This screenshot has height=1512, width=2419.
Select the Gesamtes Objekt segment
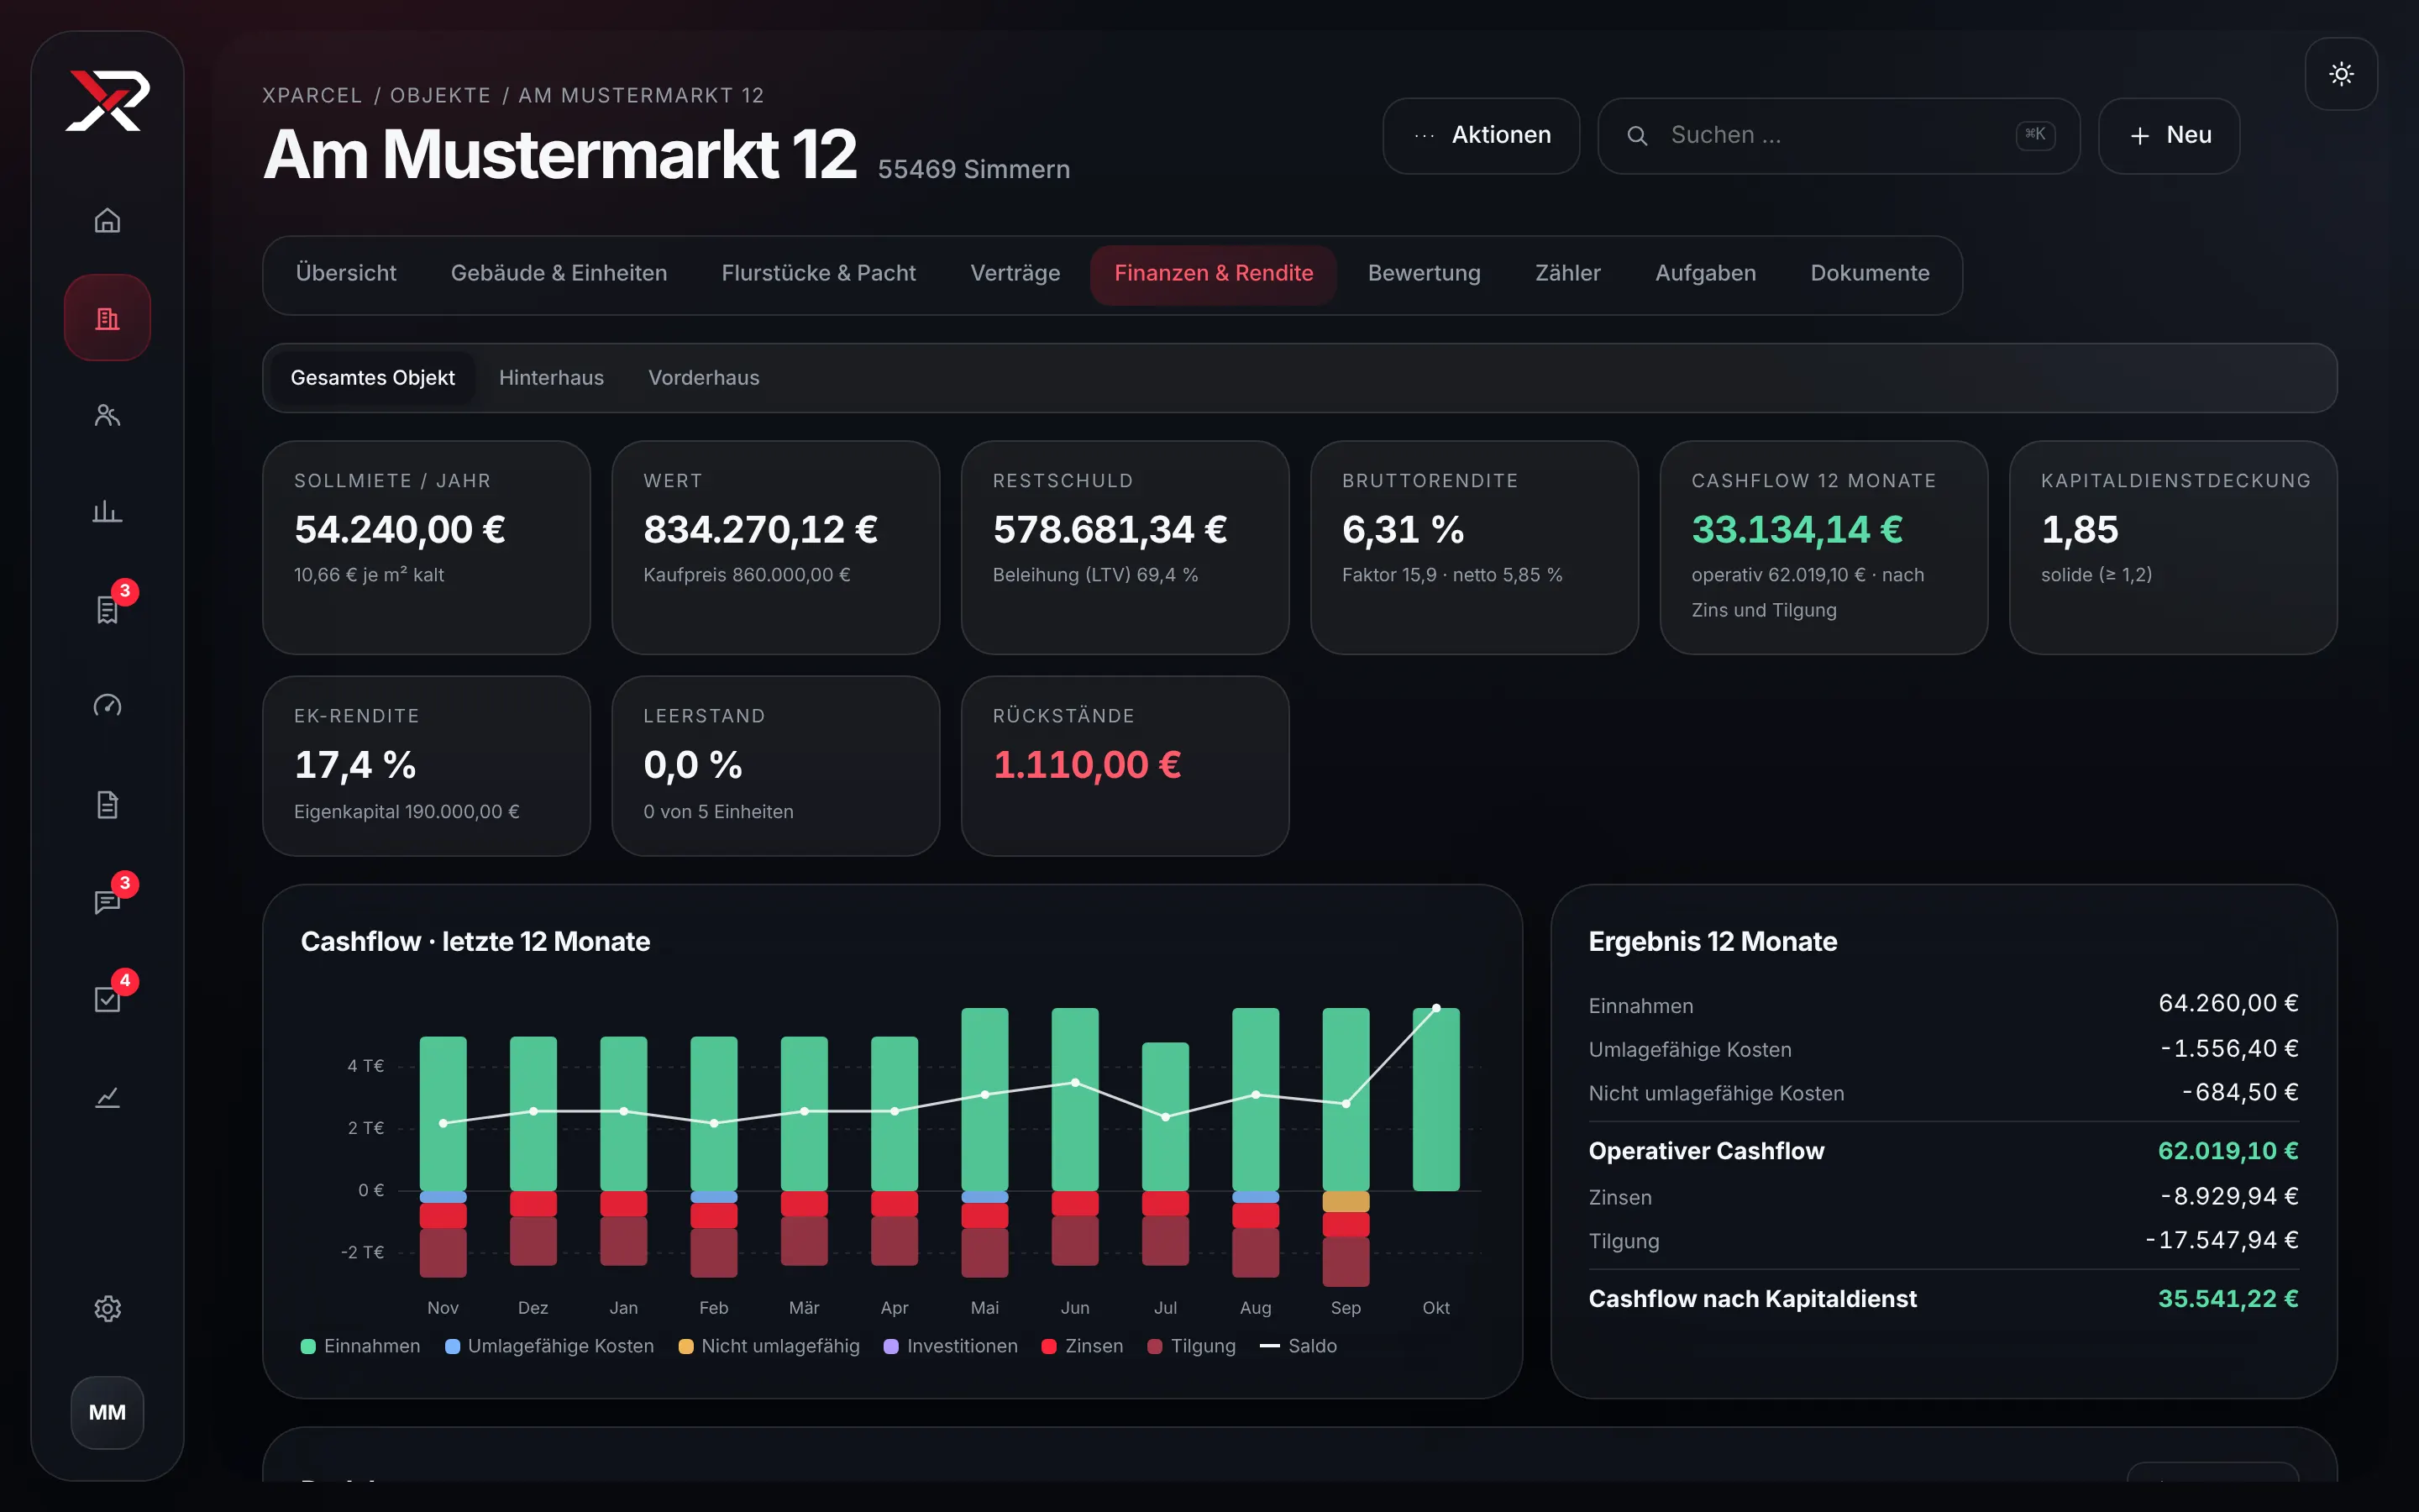click(x=372, y=378)
